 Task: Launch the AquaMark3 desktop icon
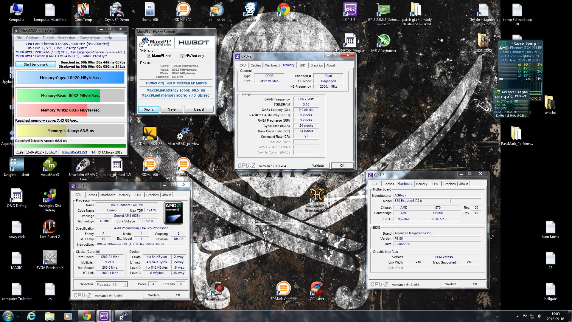(x=50, y=167)
